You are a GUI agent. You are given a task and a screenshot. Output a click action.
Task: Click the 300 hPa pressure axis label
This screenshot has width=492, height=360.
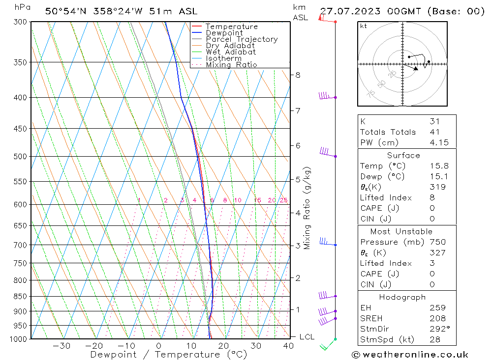point(20,22)
